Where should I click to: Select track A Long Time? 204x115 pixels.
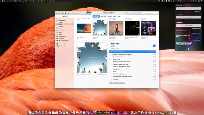click(132, 69)
